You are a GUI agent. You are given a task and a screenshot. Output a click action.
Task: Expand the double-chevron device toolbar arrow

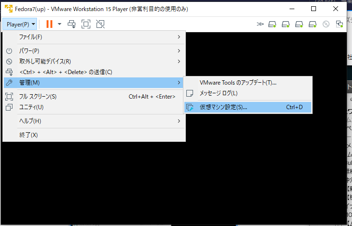point(260,24)
